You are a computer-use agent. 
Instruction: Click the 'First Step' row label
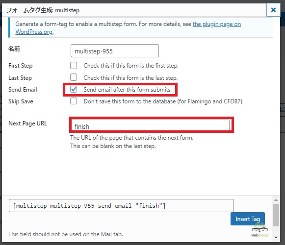pyautogui.click(x=21, y=66)
